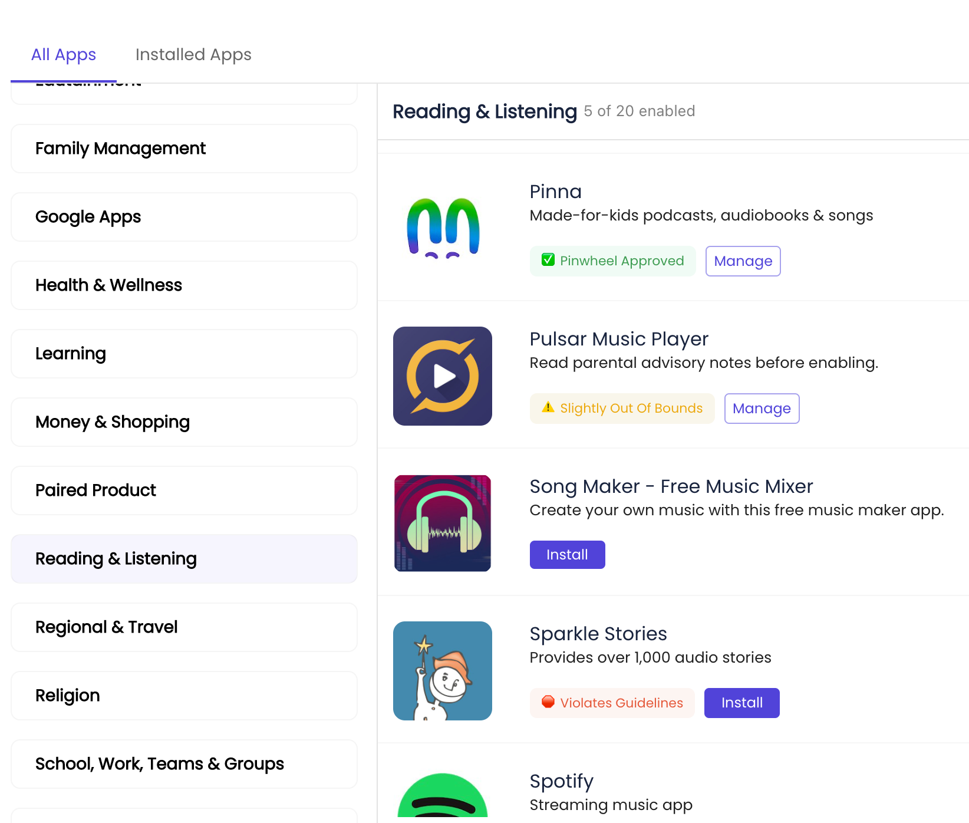Choose the Money & Shopping category
Viewport: 969px width, 823px height.
point(184,422)
